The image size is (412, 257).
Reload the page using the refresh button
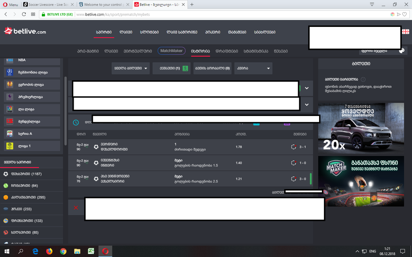tap(24, 14)
